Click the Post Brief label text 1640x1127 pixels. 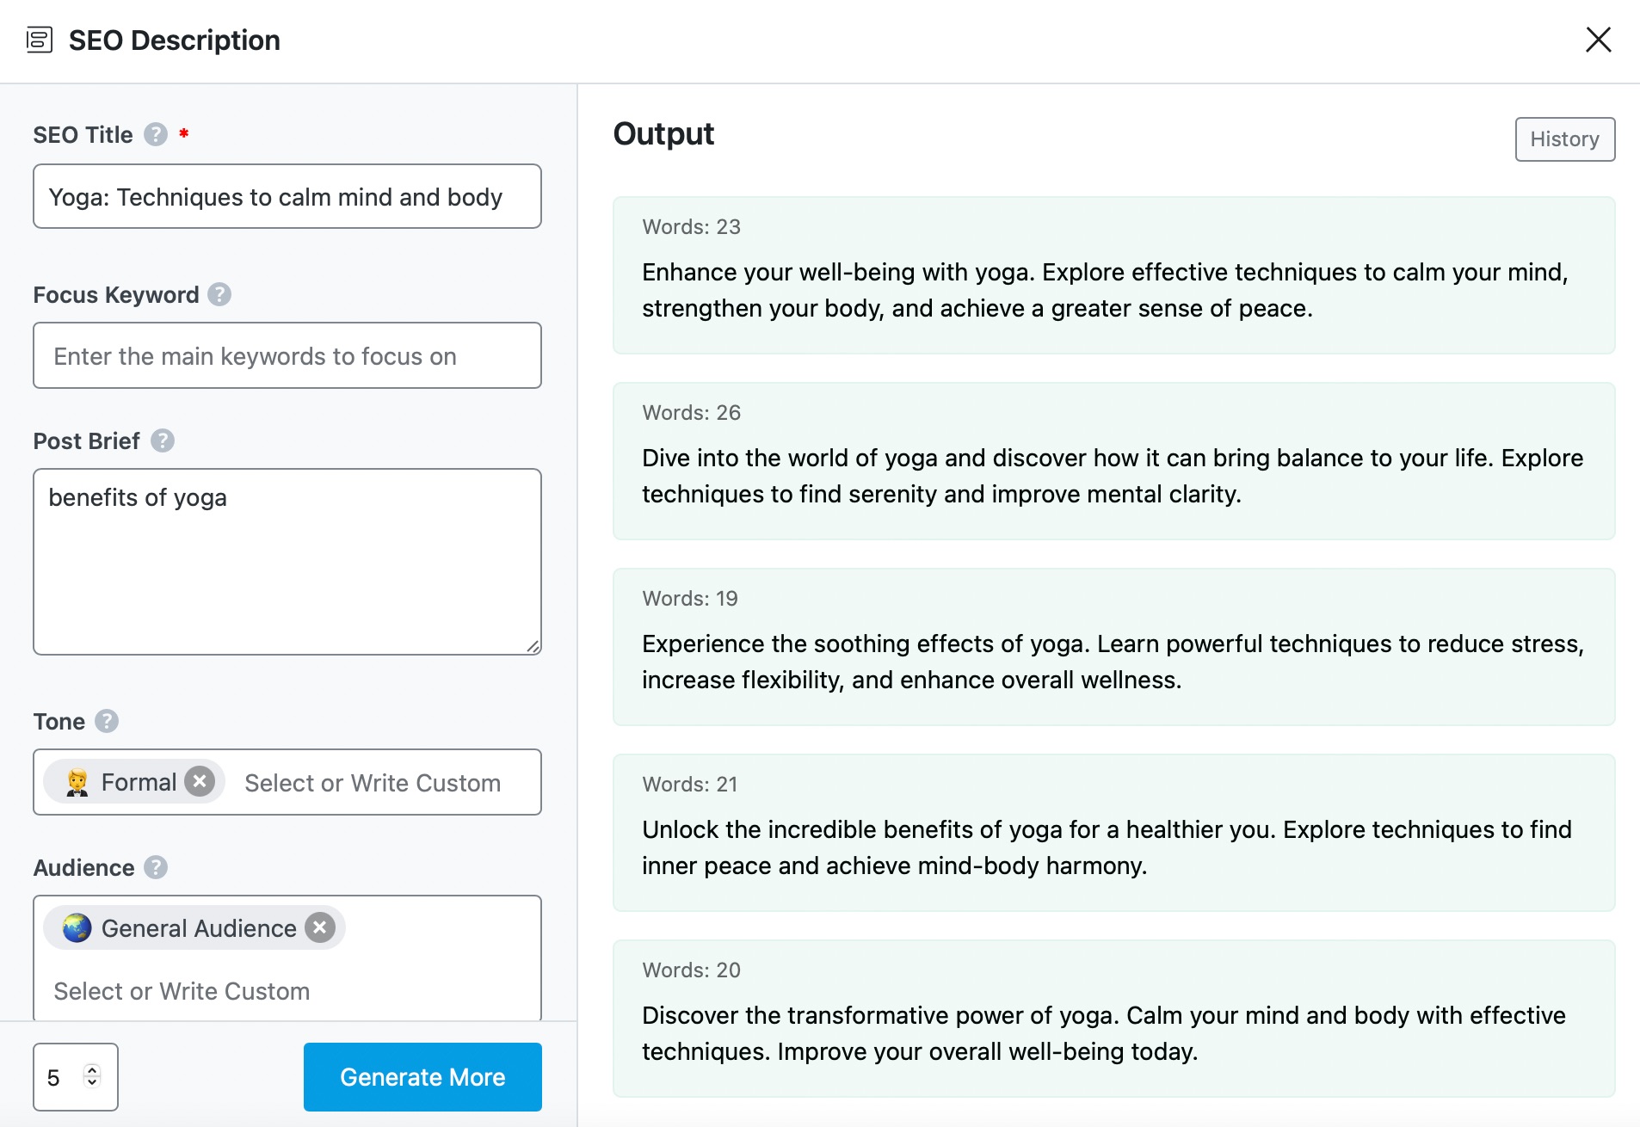[86, 441]
